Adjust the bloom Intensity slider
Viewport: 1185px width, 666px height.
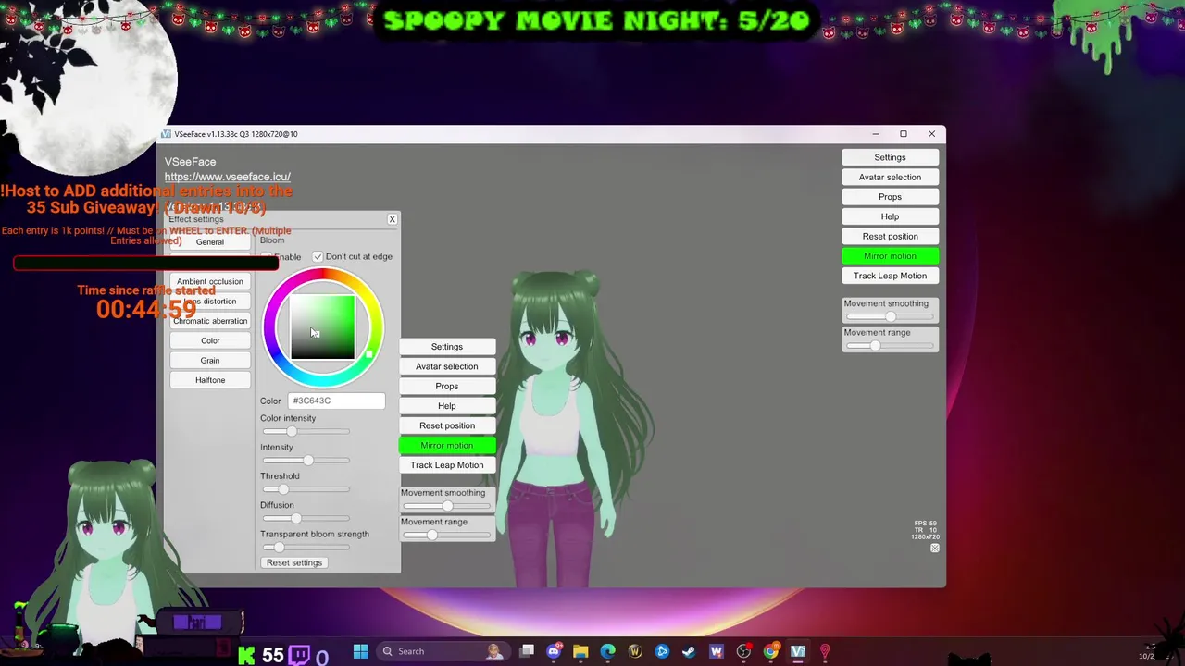[x=306, y=461]
